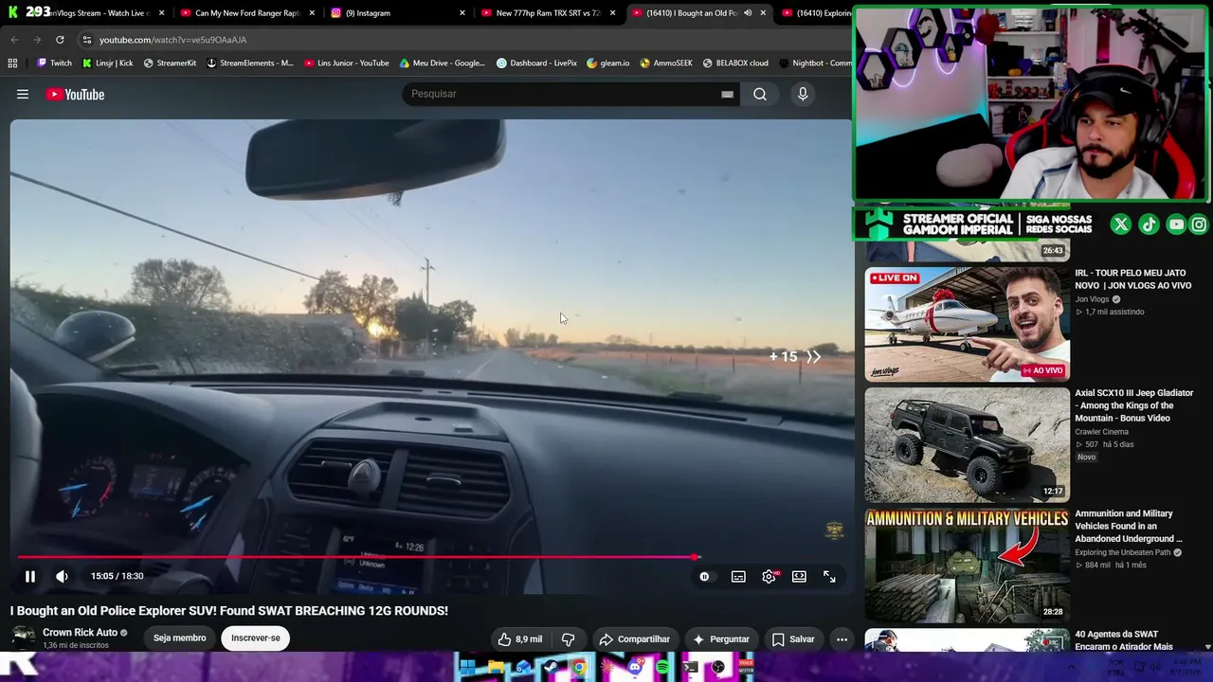Switch to theater mode
The width and height of the screenshot is (1213, 682).
pos(799,576)
